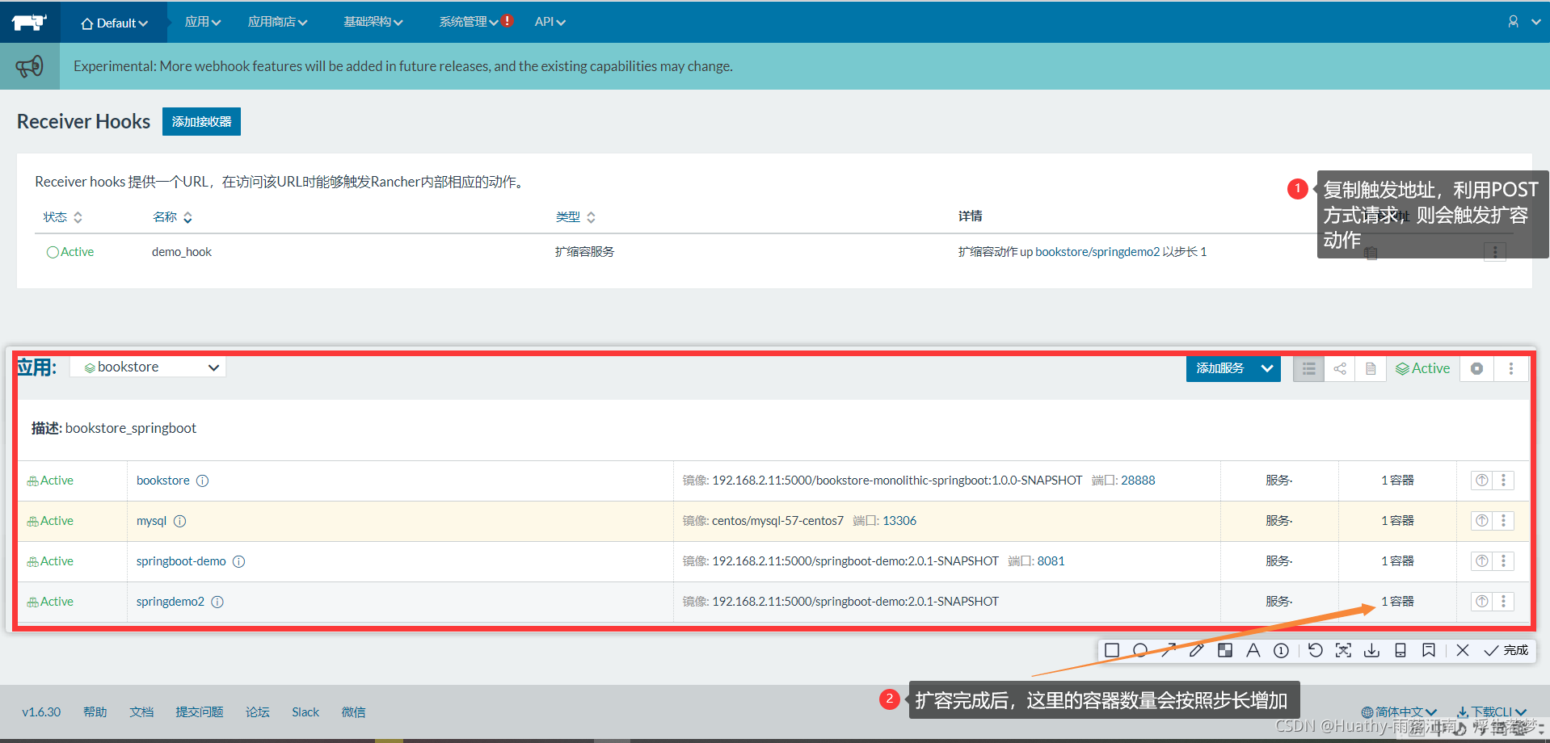Image resolution: width=1550 pixels, height=743 pixels.
Task: Click the send-to-phone icon
Action: tap(1400, 650)
